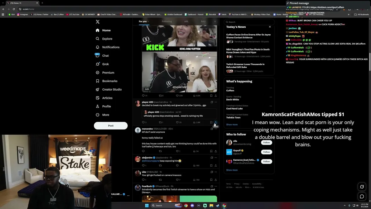Open more options on FearBuck post
Viewport: 371px width, 209px height.
(216, 186)
